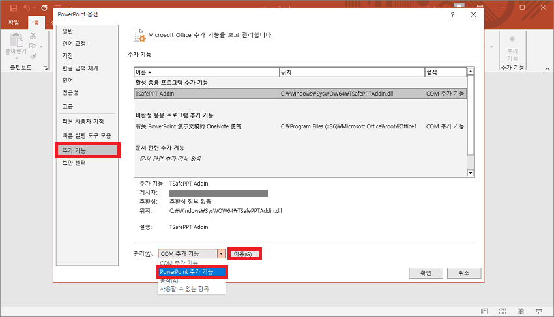This screenshot has width=554, height=317.
Task: Cancel with the 취소 button
Action: coord(464,273)
